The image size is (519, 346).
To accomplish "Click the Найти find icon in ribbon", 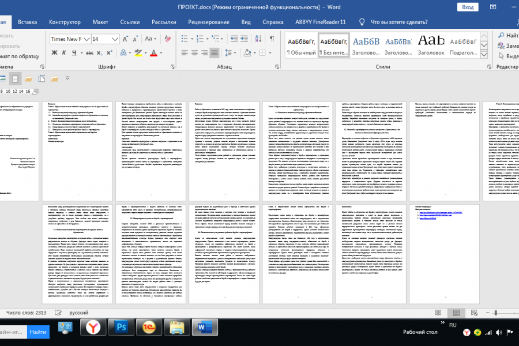I will coord(509,35).
